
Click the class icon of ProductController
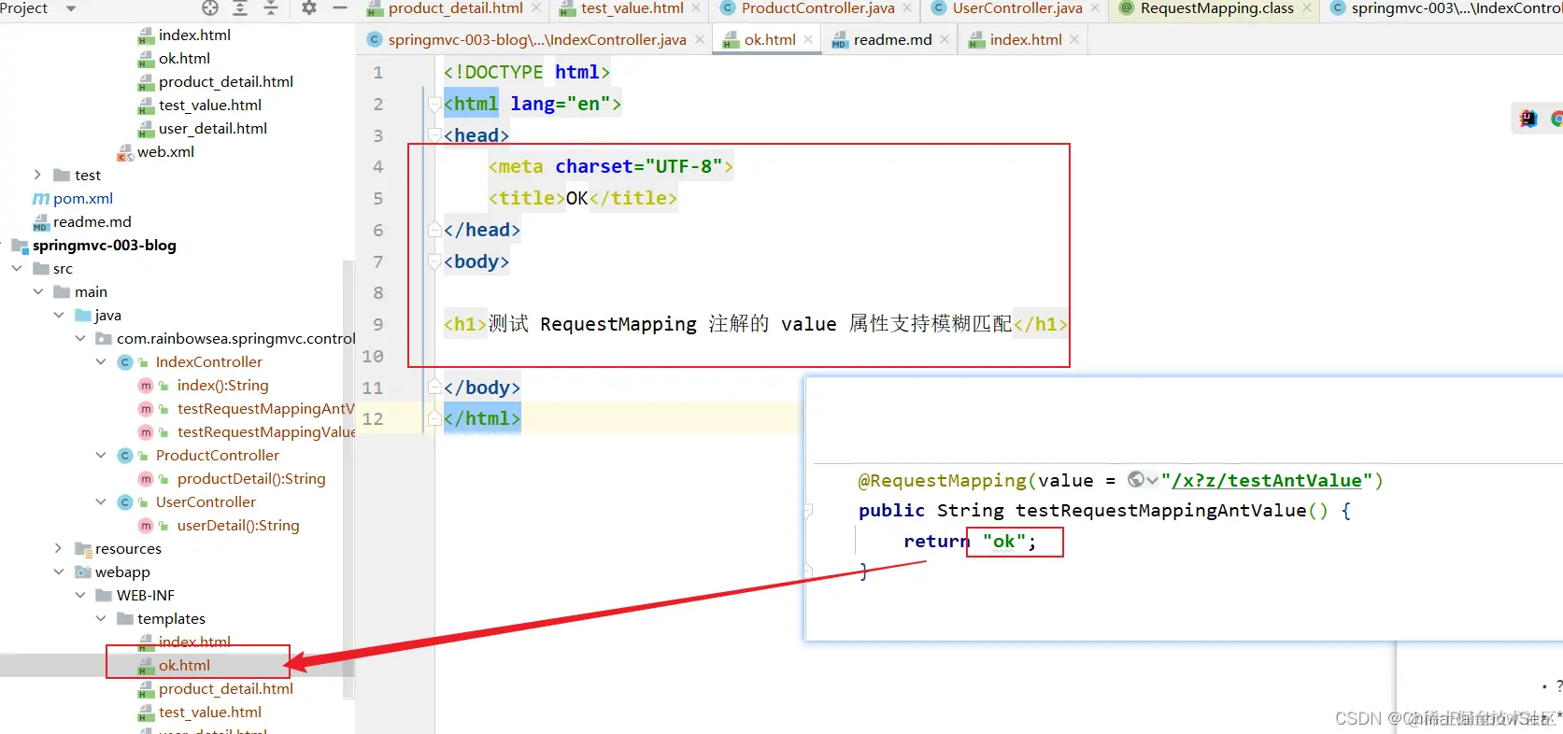[x=125, y=456]
